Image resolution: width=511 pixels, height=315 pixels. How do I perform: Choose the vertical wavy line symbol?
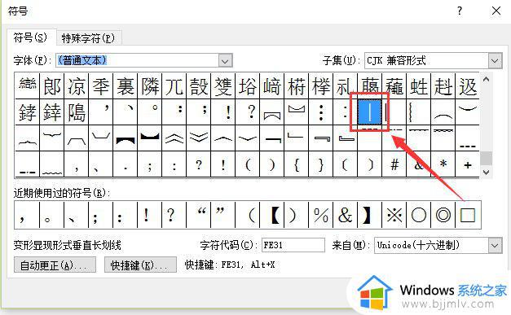(x=418, y=112)
